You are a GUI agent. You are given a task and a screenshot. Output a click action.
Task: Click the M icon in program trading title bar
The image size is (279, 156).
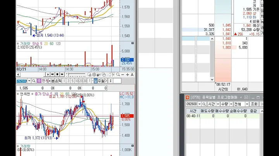(x=246, y=97)
